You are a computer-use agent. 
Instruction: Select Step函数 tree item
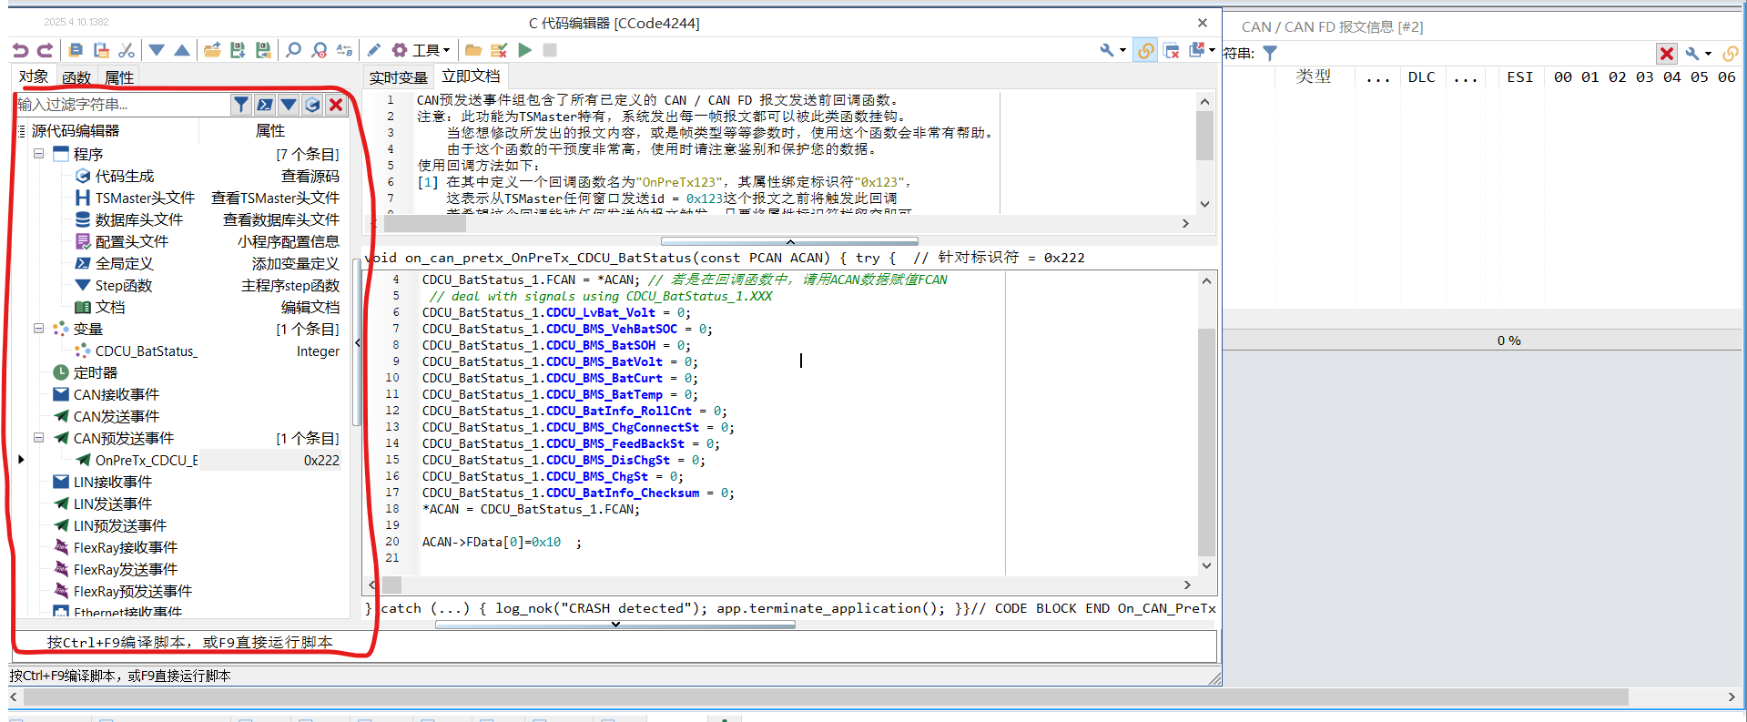point(124,285)
